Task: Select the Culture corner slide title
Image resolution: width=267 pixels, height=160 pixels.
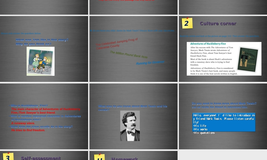Action: coord(218,24)
